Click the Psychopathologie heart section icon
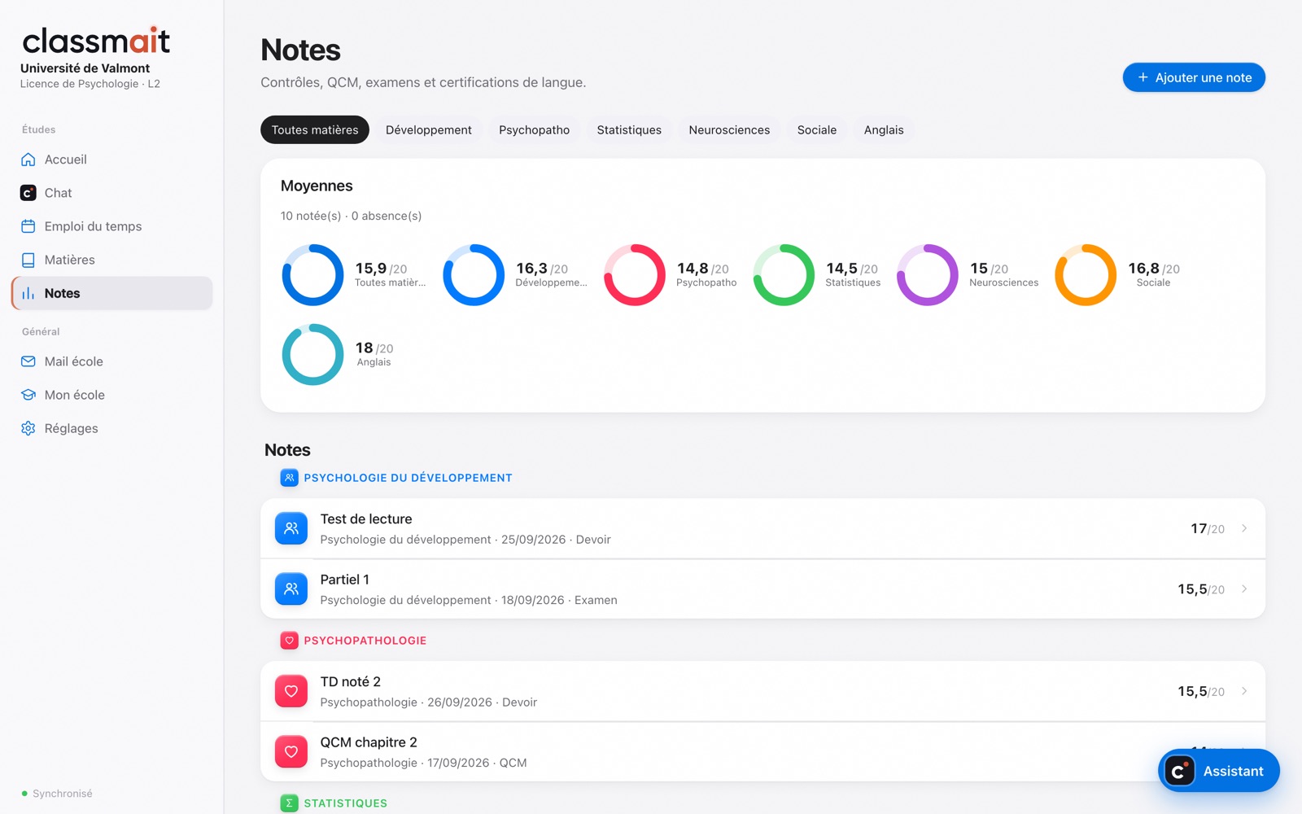 289,641
